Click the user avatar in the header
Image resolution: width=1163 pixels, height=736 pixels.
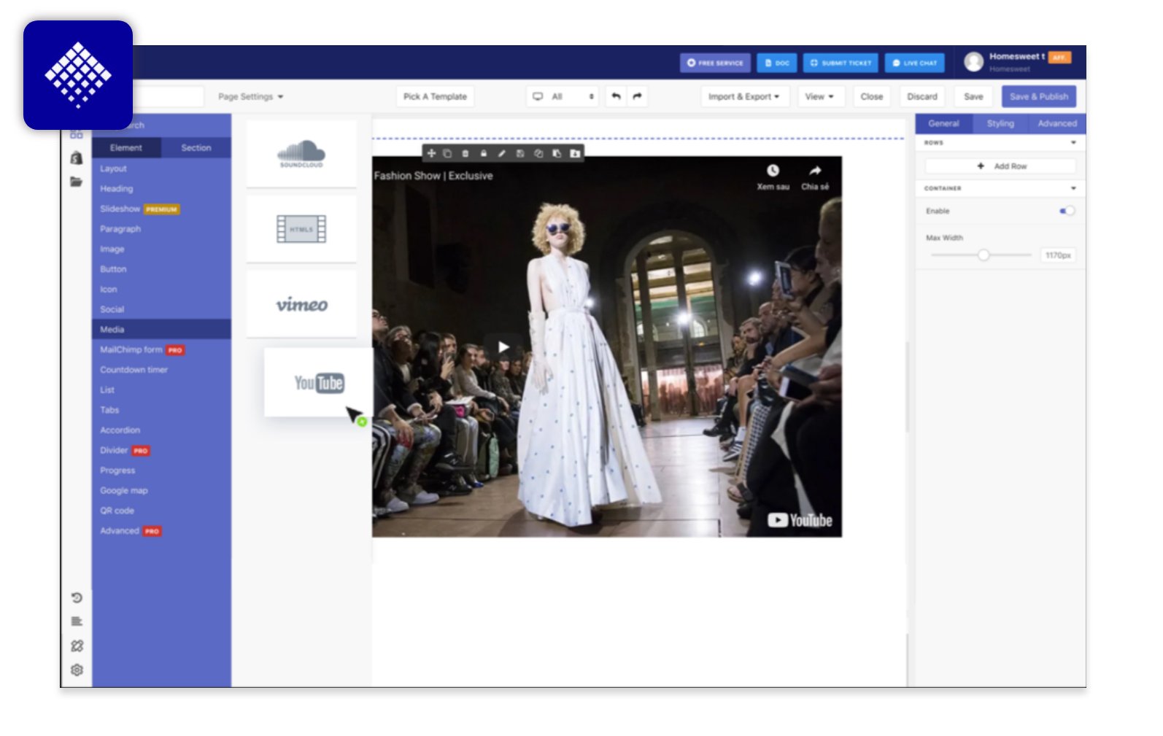(973, 62)
